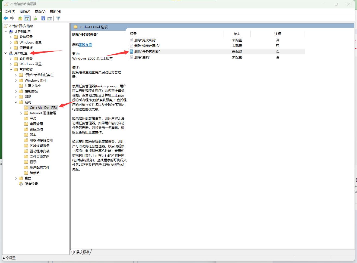Toggle the show/hide console tree toolbar icon

27,18
